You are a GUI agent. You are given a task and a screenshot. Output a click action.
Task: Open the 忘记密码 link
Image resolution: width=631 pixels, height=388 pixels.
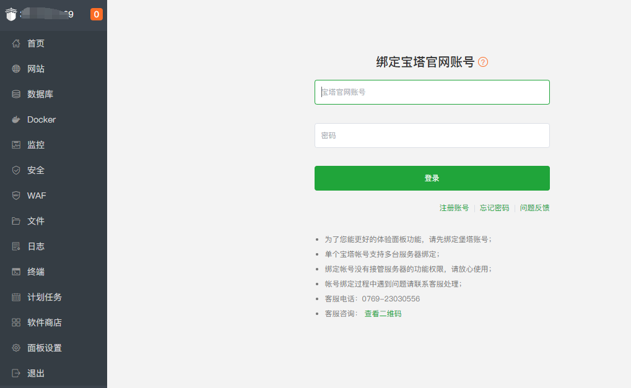tap(494, 208)
